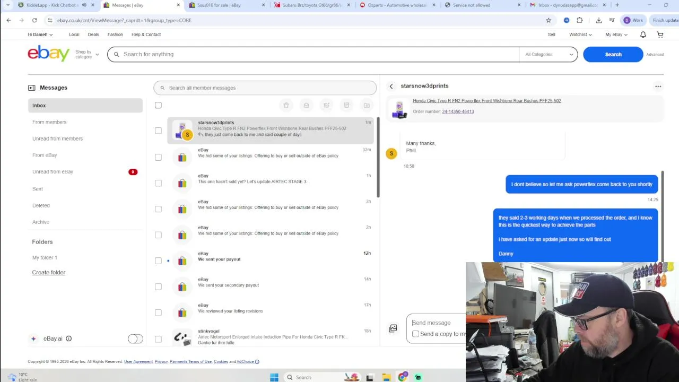Reload the page in the browser
The height and width of the screenshot is (382, 679).
pos(34,20)
